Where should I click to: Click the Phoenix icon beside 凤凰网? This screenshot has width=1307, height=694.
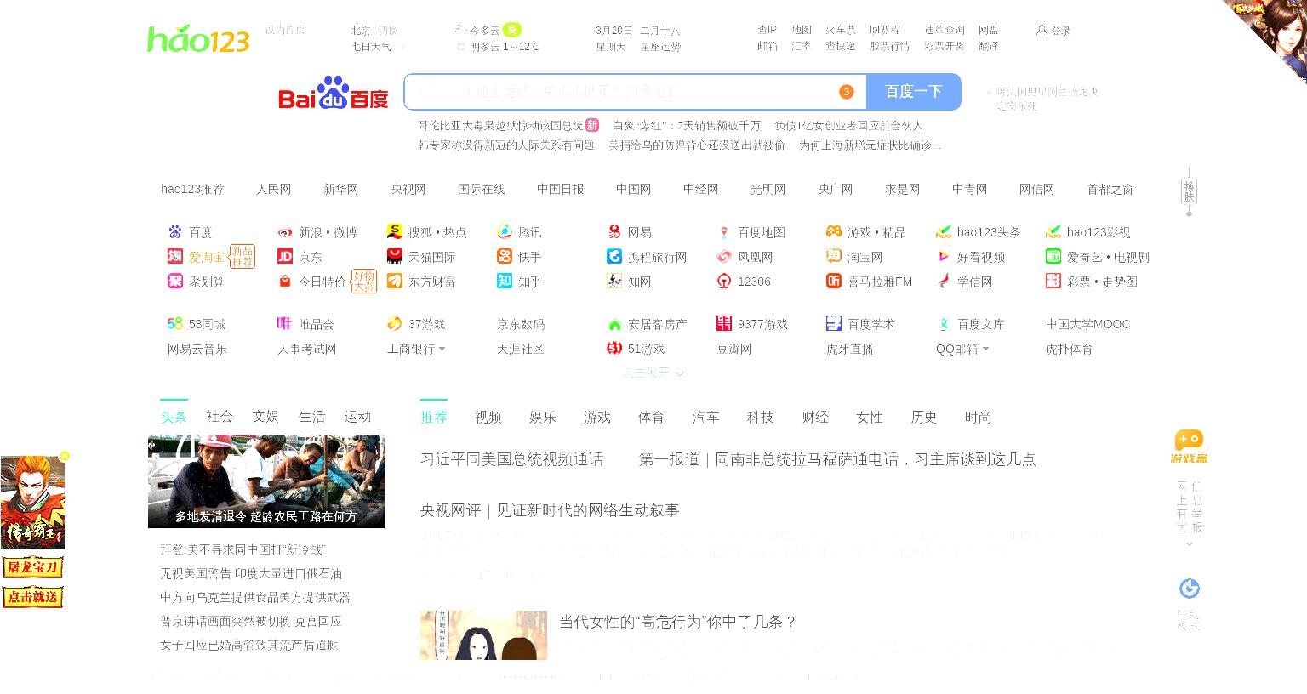coord(724,256)
